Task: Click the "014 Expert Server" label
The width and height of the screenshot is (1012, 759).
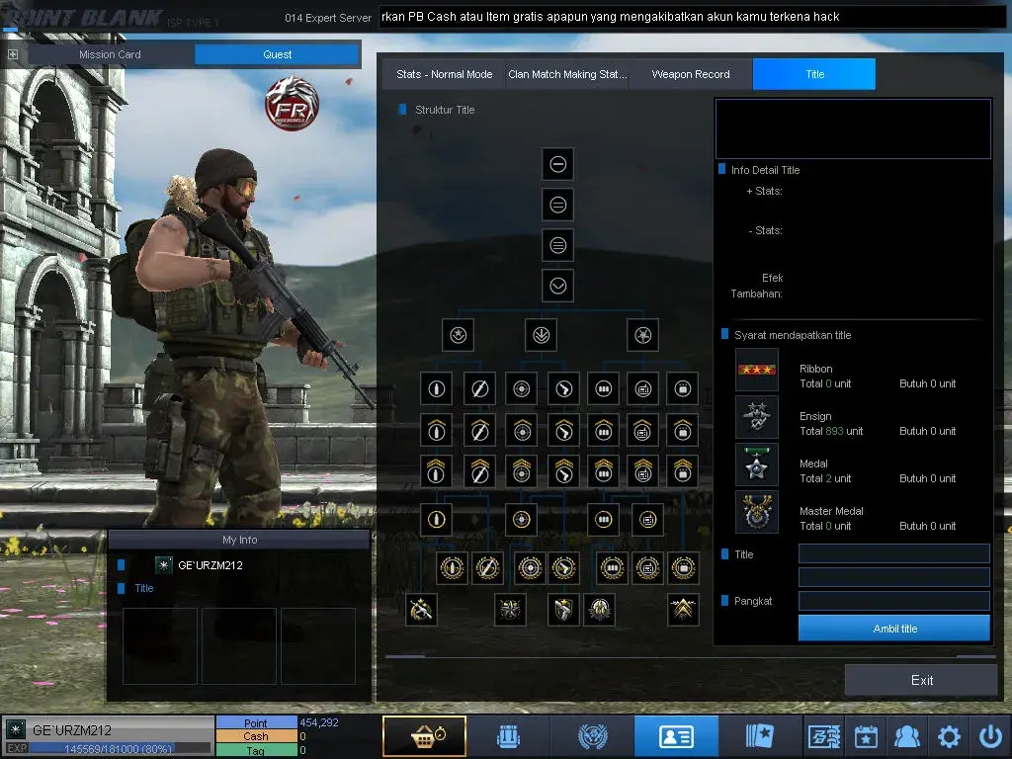Action: 328,18
